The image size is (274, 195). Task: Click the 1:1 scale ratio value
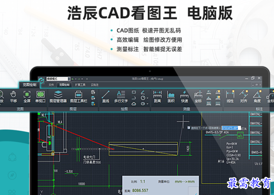[143, 181]
